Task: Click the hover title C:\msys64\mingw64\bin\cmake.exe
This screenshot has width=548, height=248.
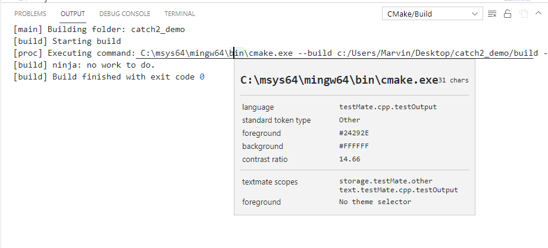Action: tap(339, 80)
